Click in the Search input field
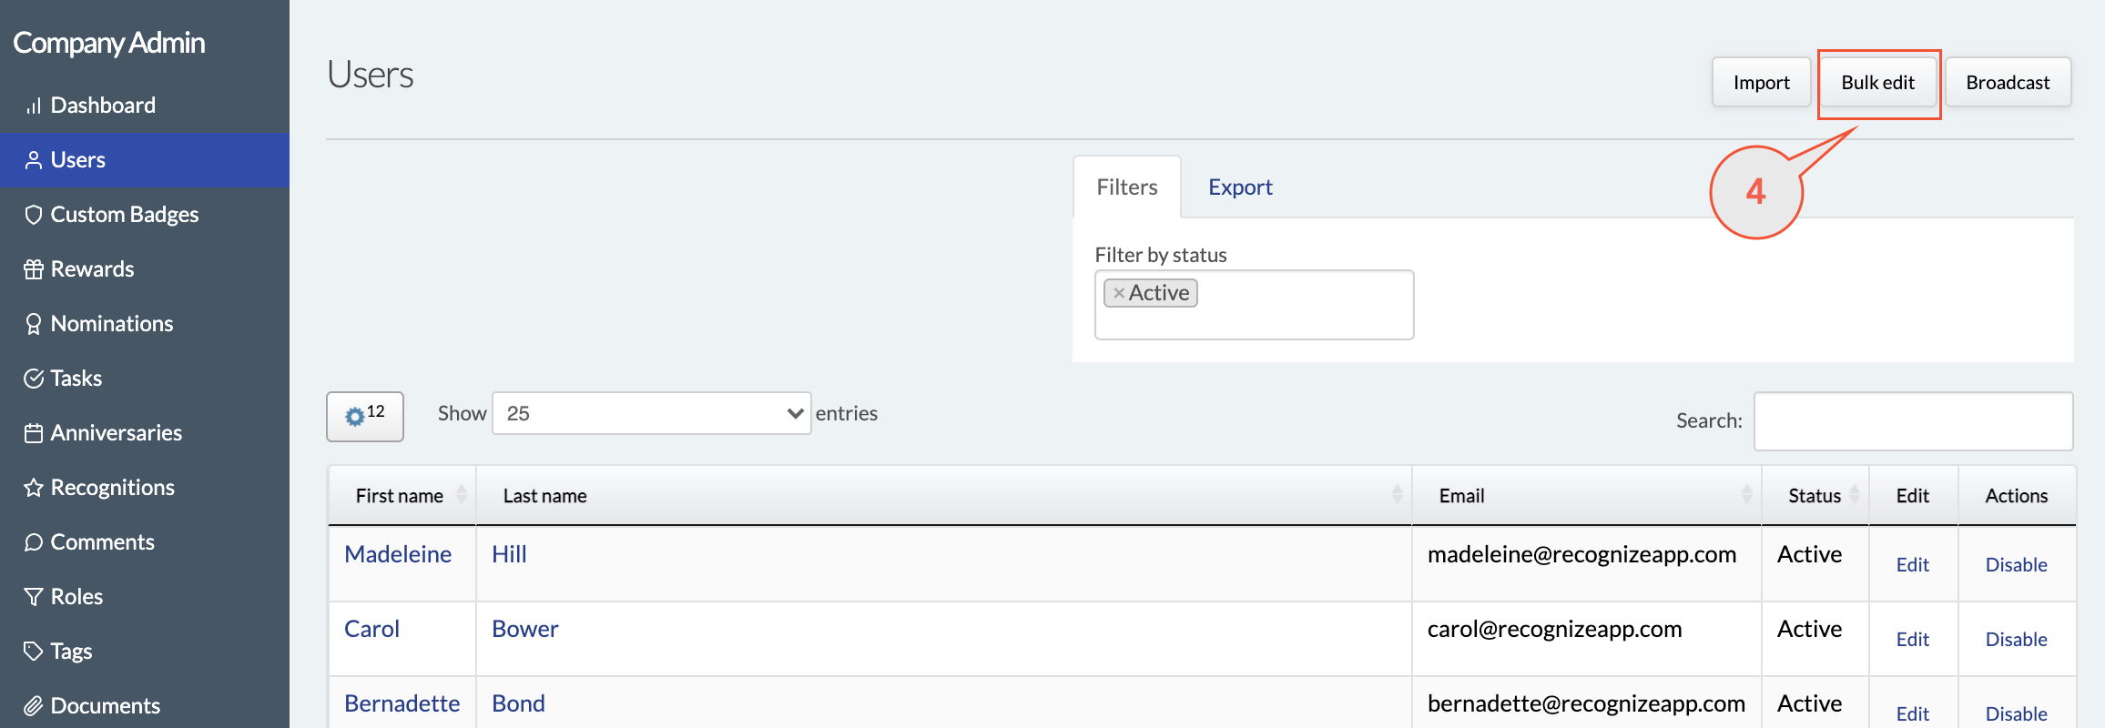The image size is (2105, 728). 1913,421
